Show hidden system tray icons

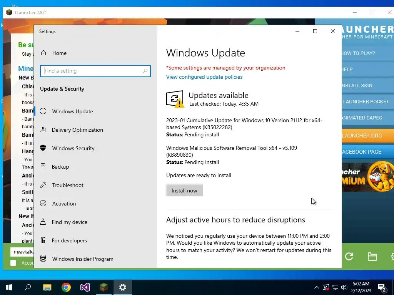[x=317, y=287]
